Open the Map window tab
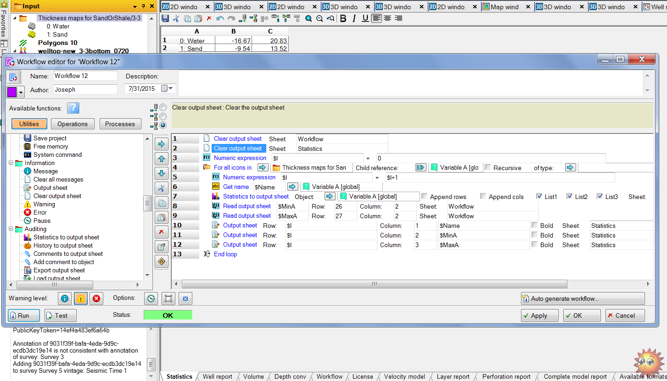667x381 pixels. click(505, 6)
